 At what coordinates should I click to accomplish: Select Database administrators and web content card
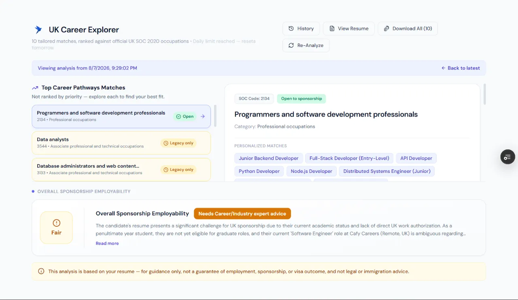pyautogui.click(x=121, y=169)
